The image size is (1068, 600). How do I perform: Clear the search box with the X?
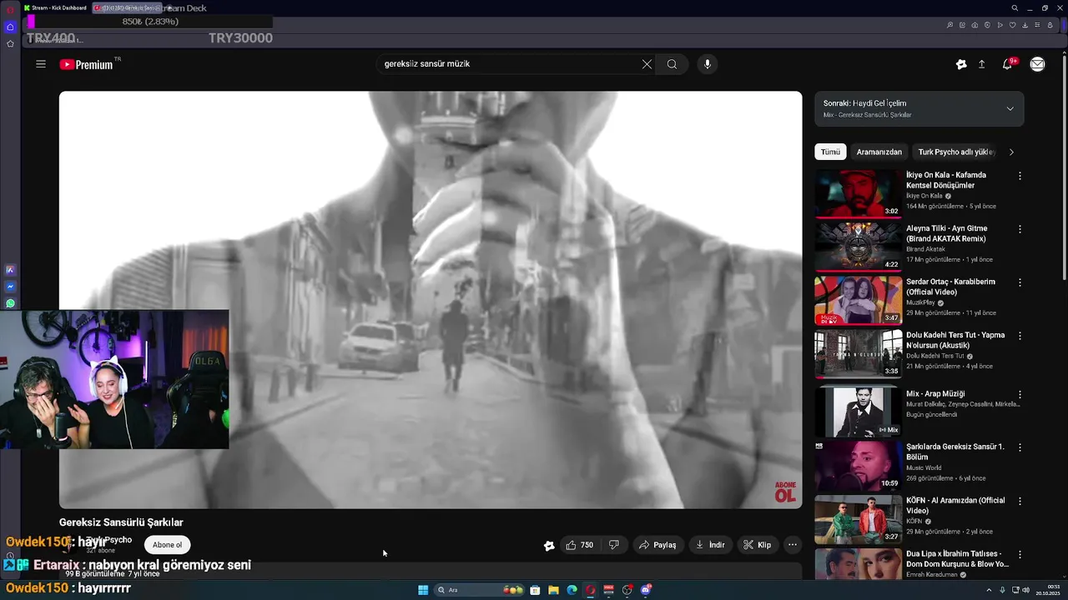tap(647, 64)
